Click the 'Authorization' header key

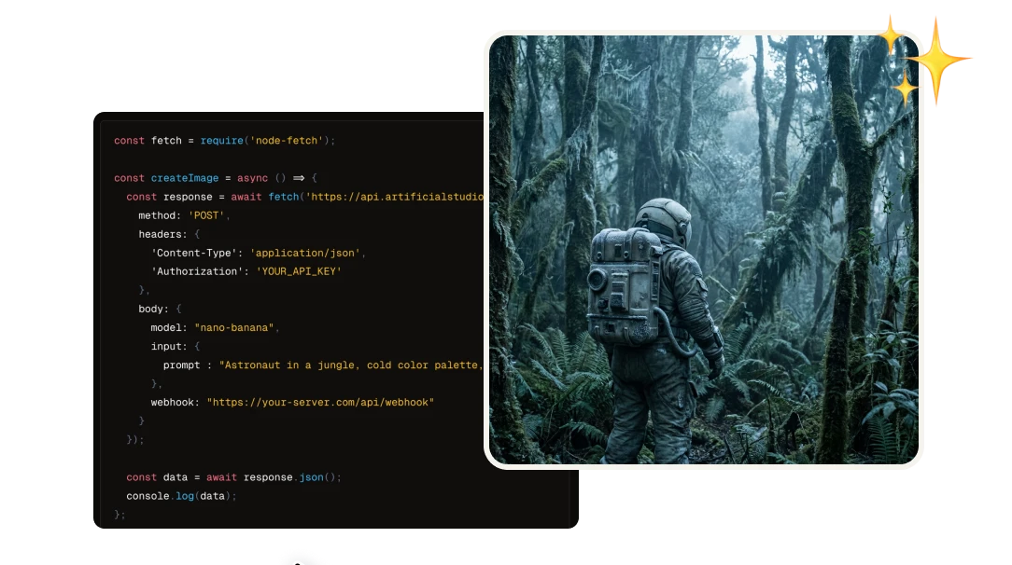tap(197, 271)
